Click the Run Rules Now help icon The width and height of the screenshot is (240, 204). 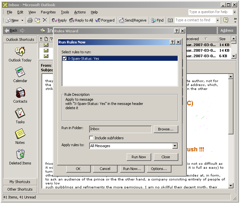click(172, 42)
